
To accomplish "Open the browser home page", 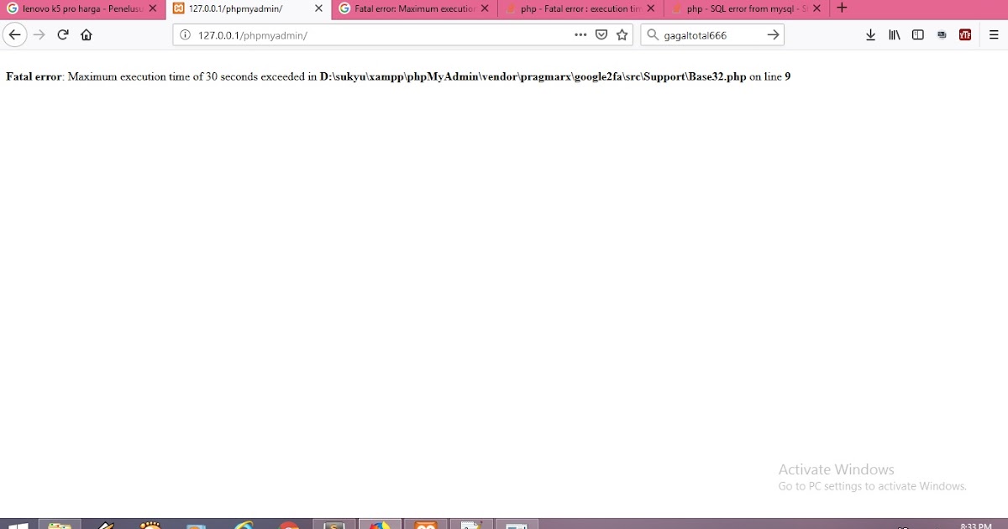I will (x=86, y=34).
